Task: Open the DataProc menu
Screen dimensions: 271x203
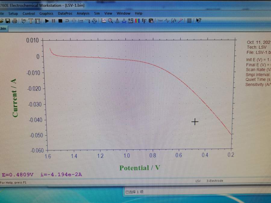Action: click(65, 14)
